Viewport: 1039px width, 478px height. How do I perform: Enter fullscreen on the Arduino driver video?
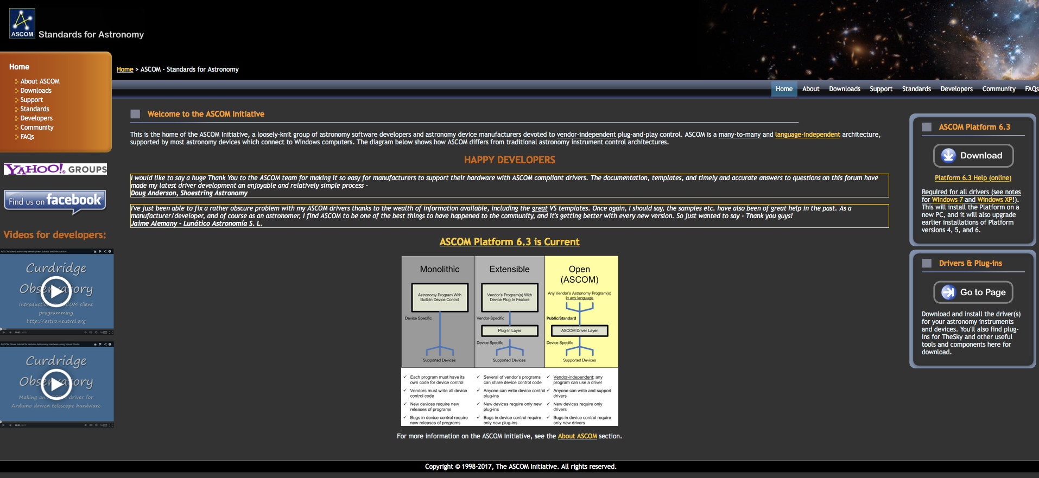pos(111,425)
